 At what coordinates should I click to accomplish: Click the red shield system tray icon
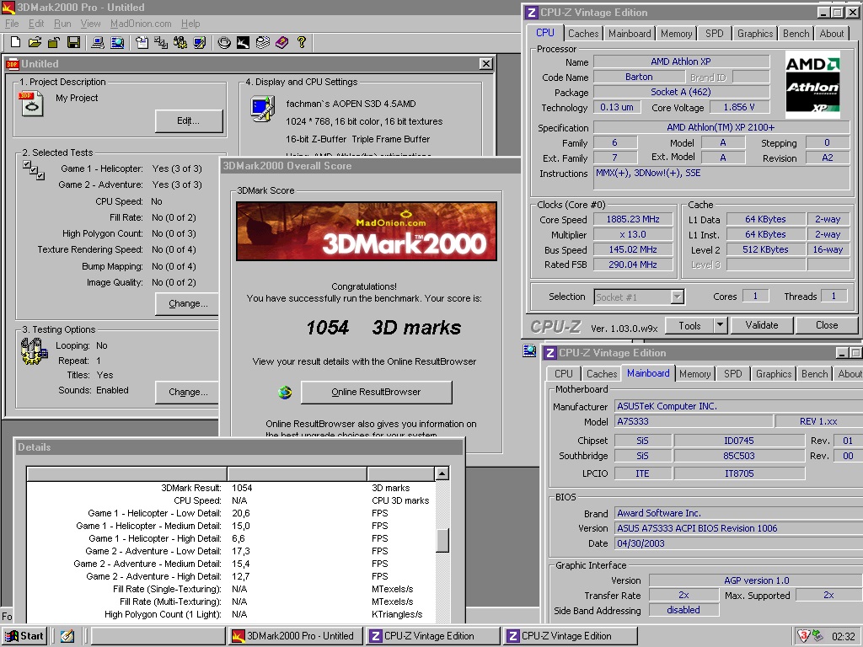coord(803,636)
